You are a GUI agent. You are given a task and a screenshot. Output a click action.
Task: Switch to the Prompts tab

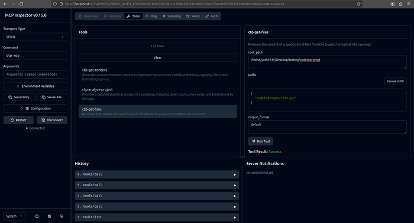tap(113, 16)
